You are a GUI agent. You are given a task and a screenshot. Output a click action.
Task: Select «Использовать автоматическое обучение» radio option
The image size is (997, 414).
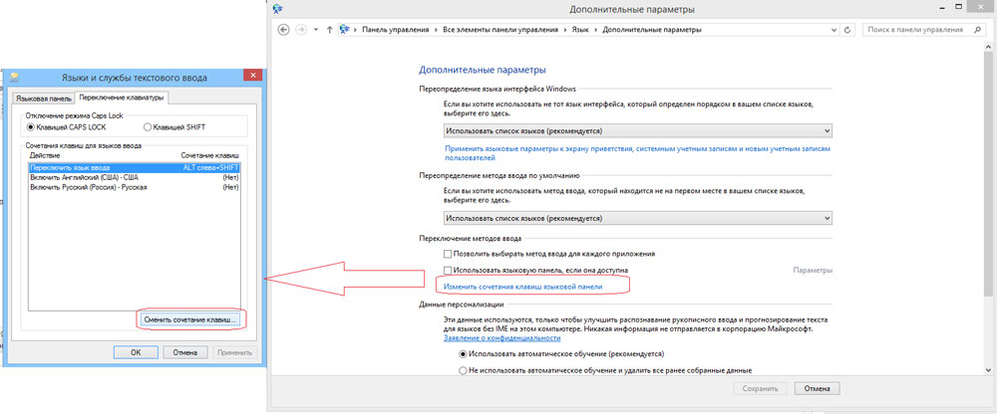point(464,353)
